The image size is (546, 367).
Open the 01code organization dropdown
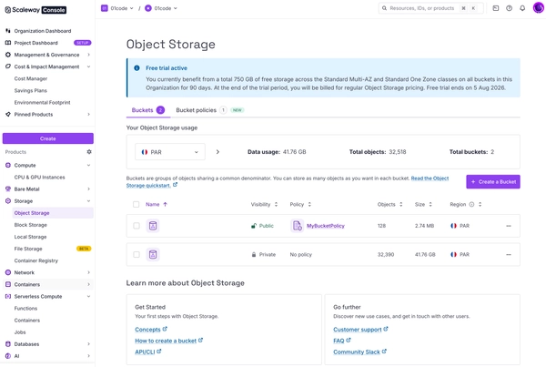tap(117, 8)
